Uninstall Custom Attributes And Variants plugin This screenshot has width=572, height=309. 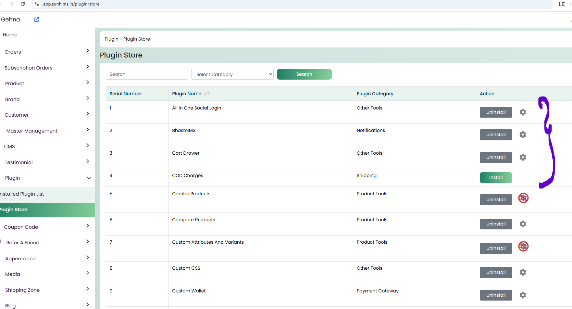pos(496,248)
